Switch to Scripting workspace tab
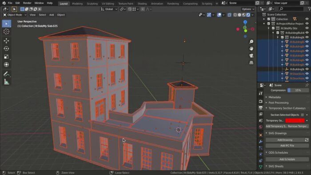The height and width of the screenshot is (175, 311). coord(207,4)
